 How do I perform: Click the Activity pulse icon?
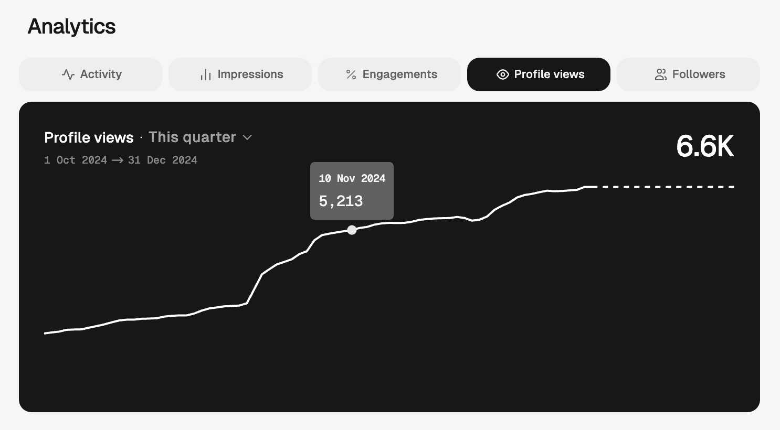pyautogui.click(x=68, y=74)
